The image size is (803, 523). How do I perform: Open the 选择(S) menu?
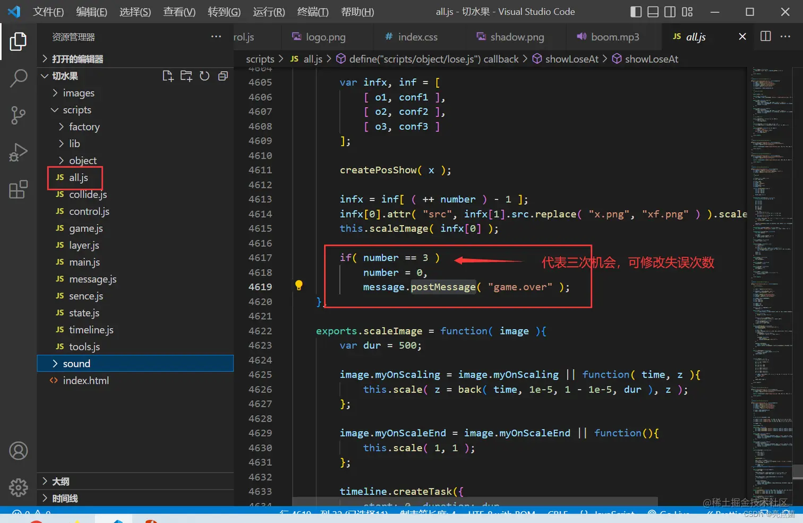pyautogui.click(x=135, y=12)
